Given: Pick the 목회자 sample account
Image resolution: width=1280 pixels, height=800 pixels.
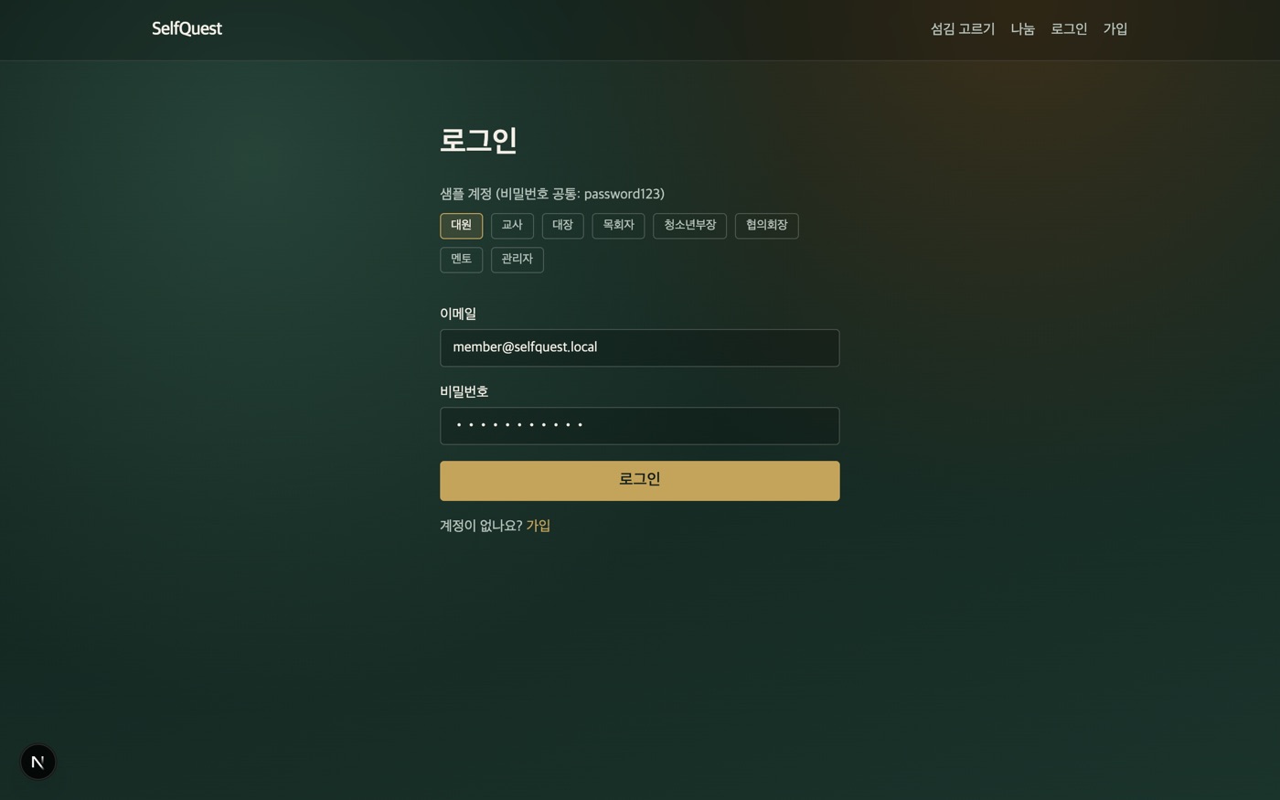Looking at the screenshot, I should pos(618,226).
